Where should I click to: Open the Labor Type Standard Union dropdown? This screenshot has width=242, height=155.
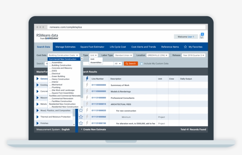pyautogui.click(x=123, y=55)
